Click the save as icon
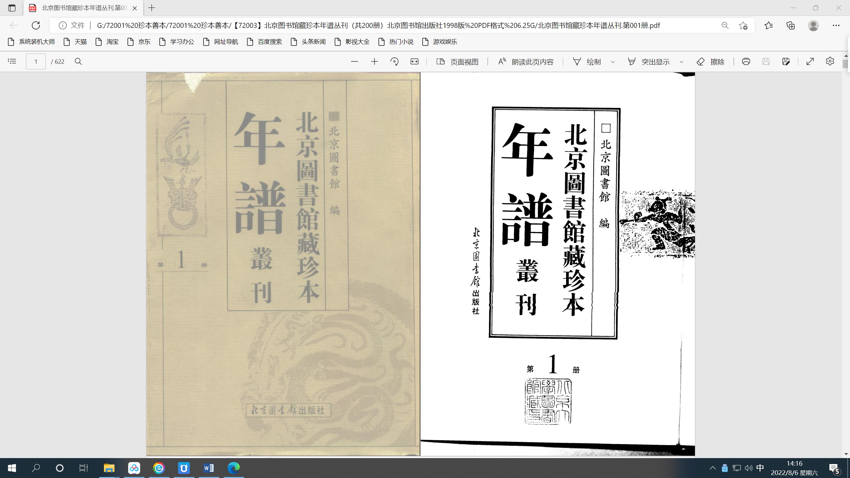The image size is (850, 478). point(786,61)
